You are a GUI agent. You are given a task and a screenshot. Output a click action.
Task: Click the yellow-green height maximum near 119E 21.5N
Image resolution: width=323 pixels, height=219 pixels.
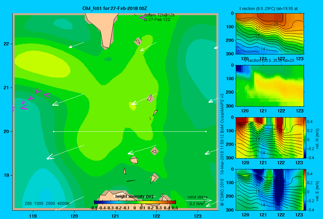42,64
